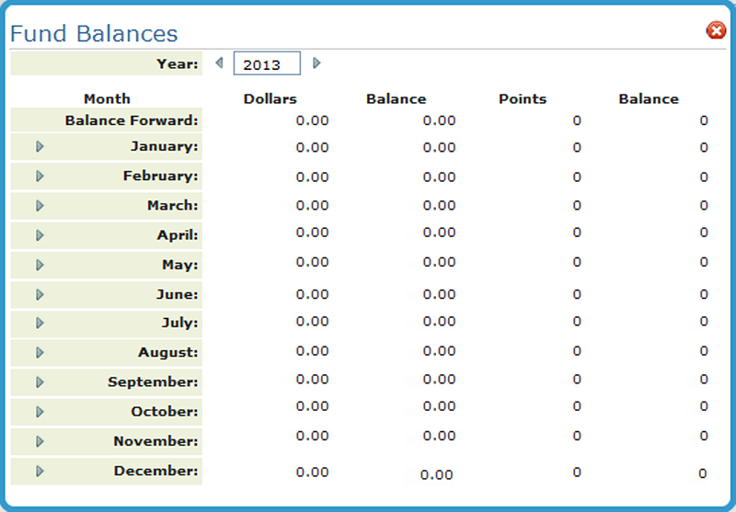Click November's Points value 0
Viewport: 736px width, 512px height.
[577, 436]
